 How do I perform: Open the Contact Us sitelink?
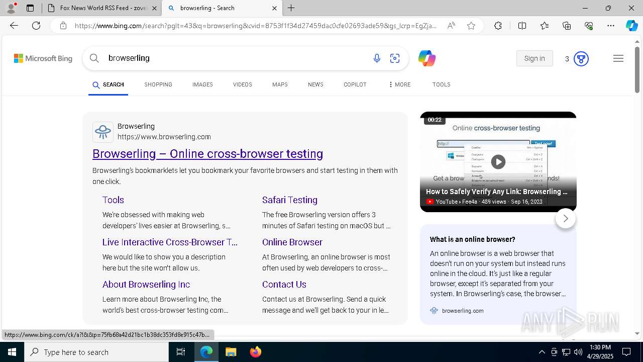point(284,284)
